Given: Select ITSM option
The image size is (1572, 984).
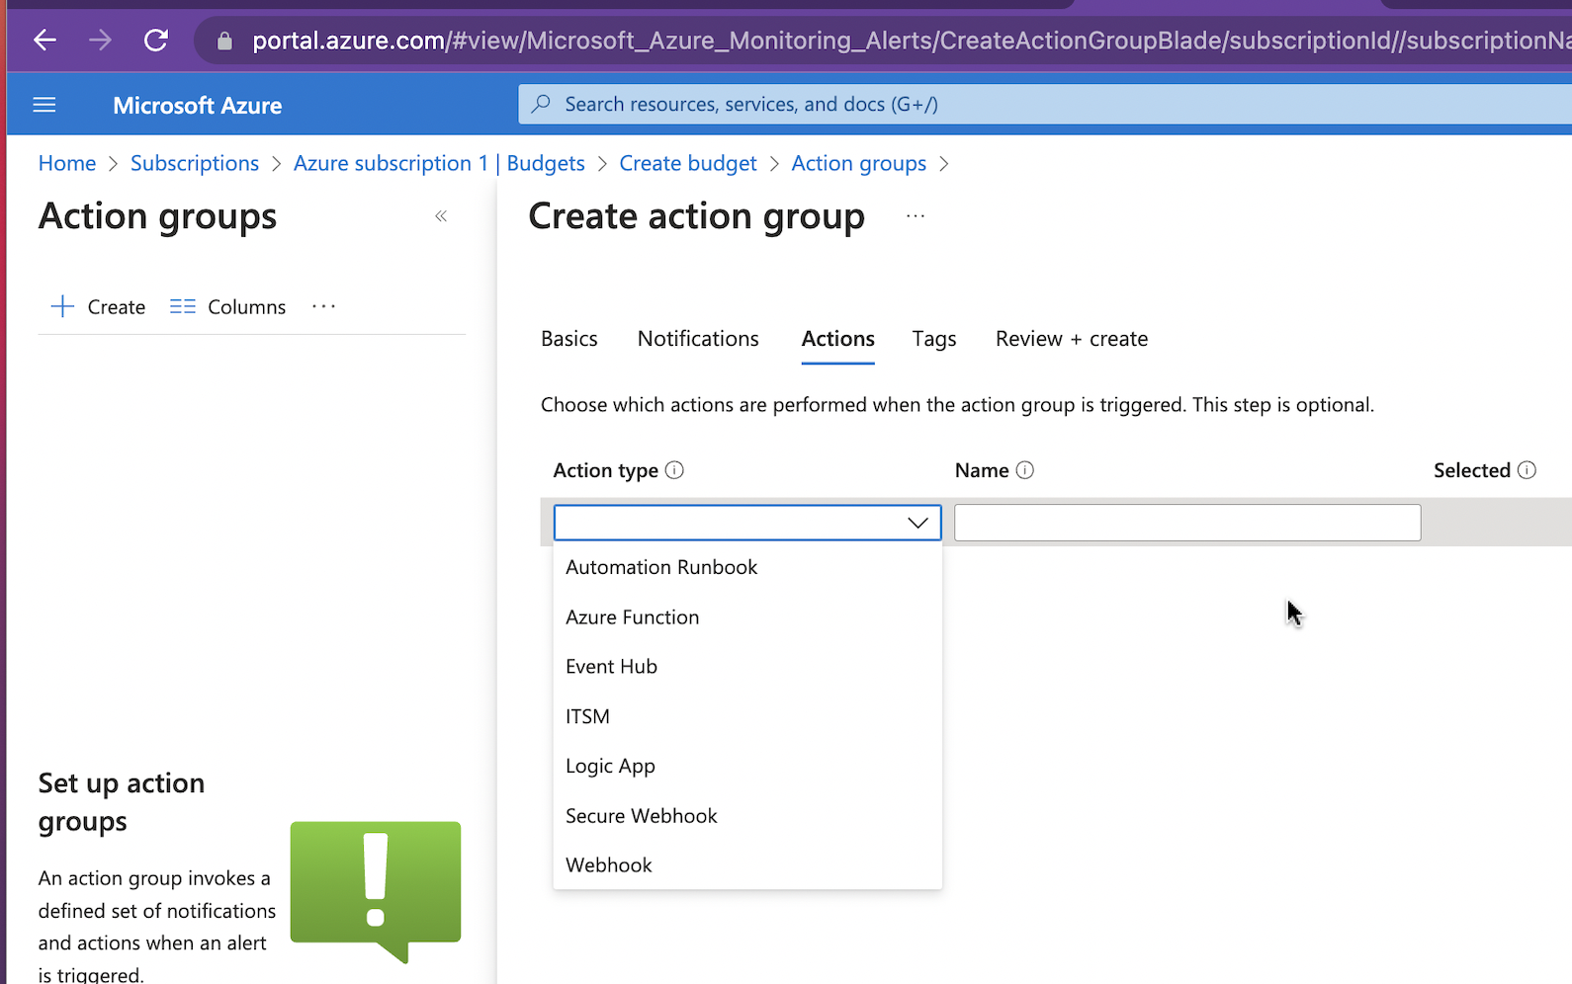Looking at the screenshot, I should (x=747, y=716).
